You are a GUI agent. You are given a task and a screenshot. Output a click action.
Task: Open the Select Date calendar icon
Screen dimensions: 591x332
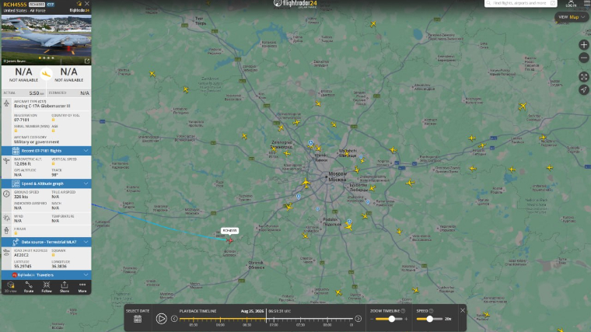click(138, 320)
